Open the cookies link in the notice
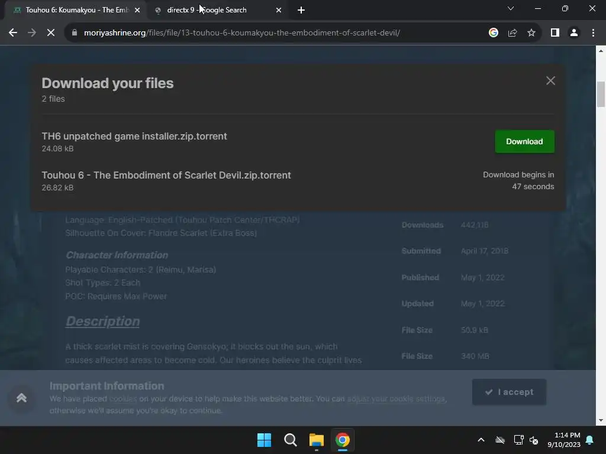The height and width of the screenshot is (454, 606). [x=123, y=399]
